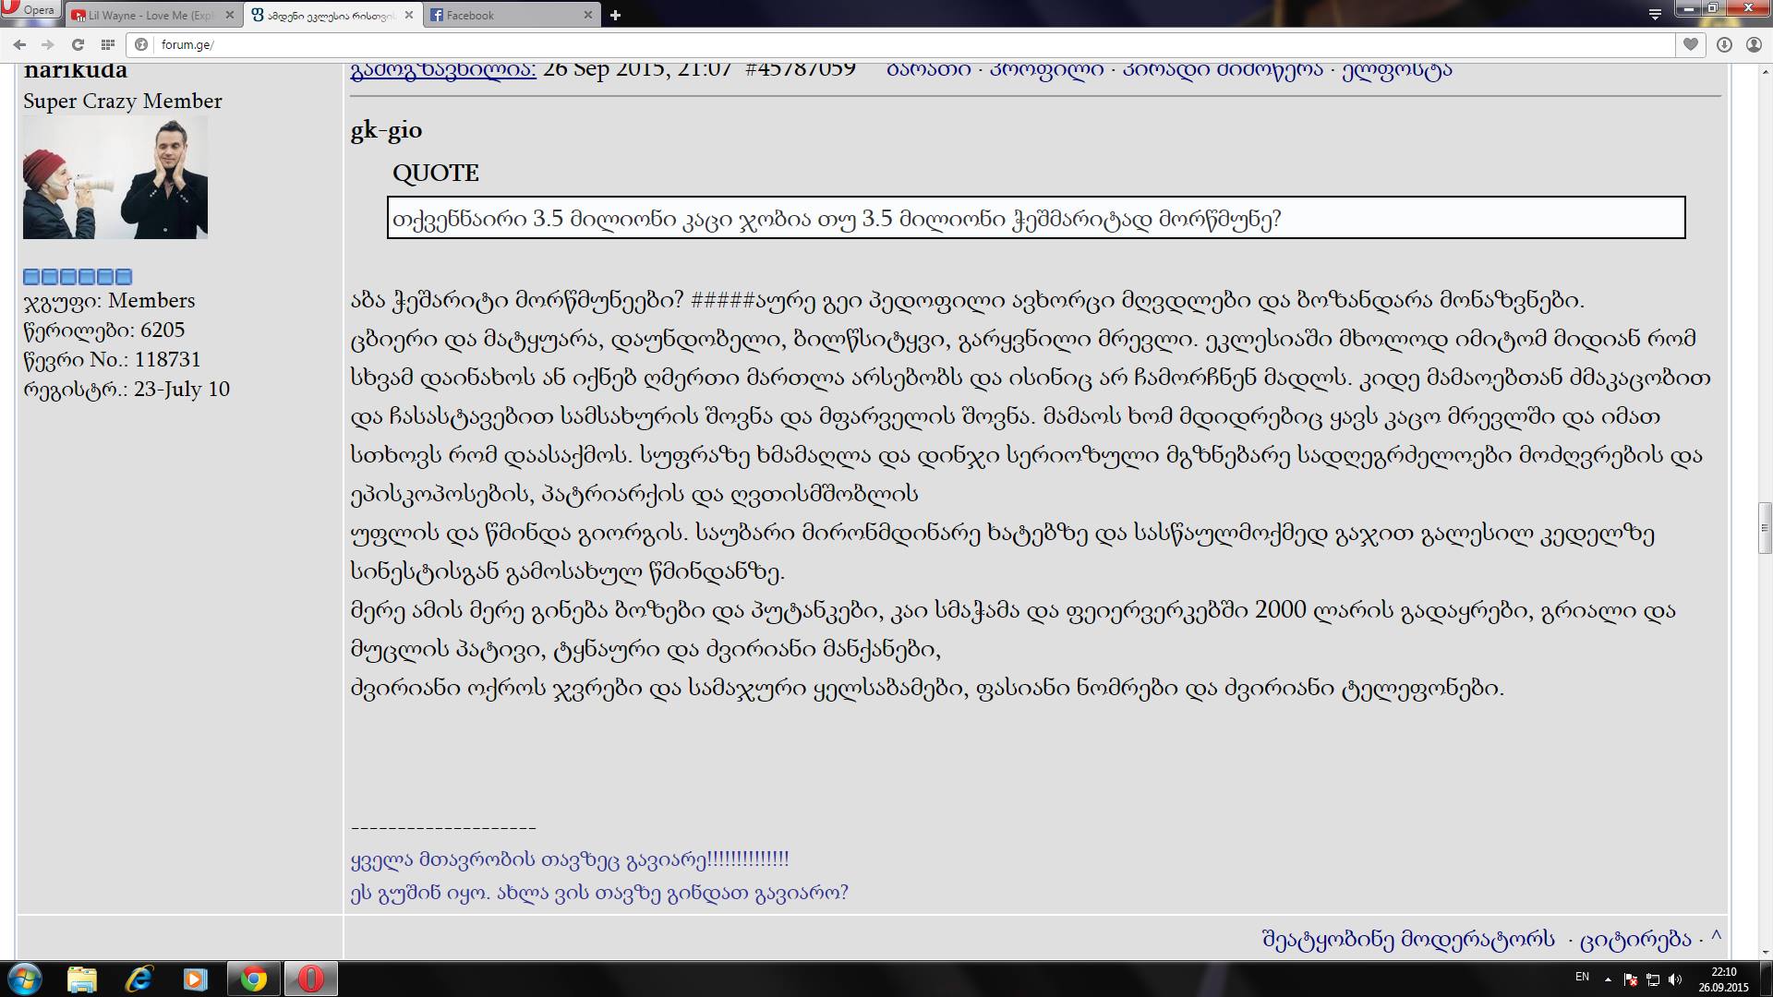Add page to bookmarks heart icon
This screenshot has width=1773, height=997.
[1691, 44]
